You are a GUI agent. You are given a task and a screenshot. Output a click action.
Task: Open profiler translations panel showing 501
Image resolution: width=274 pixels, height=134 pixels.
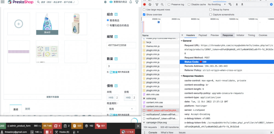[x=101, y=126]
